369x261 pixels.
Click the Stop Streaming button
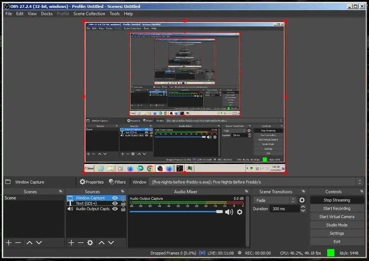click(337, 200)
